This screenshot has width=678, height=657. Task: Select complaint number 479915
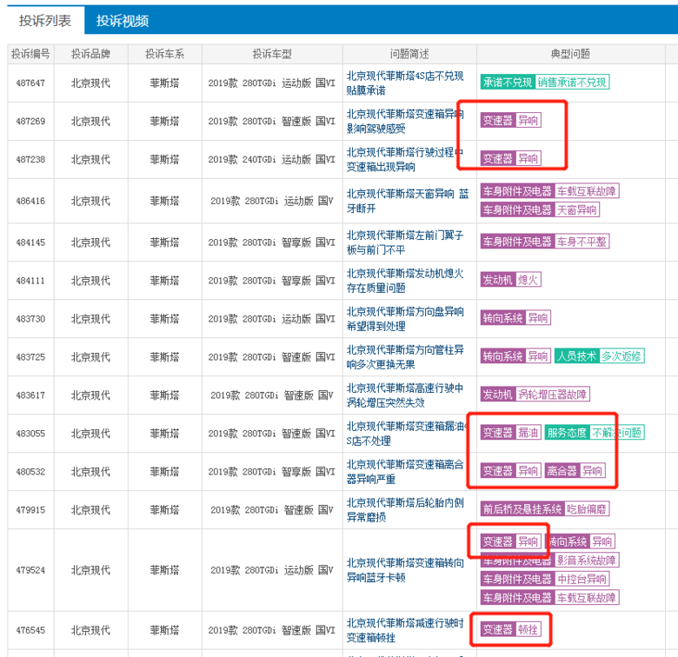(x=30, y=509)
